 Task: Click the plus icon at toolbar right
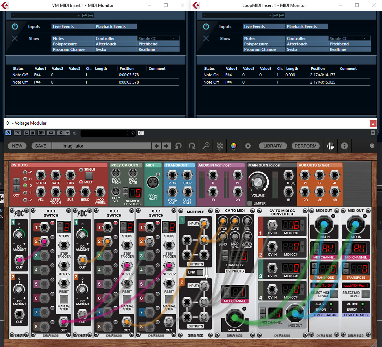pos(372,146)
